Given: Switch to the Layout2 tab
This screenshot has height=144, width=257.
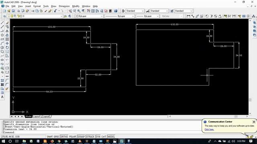Looking at the screenshot, I should [x=47, y=116].
